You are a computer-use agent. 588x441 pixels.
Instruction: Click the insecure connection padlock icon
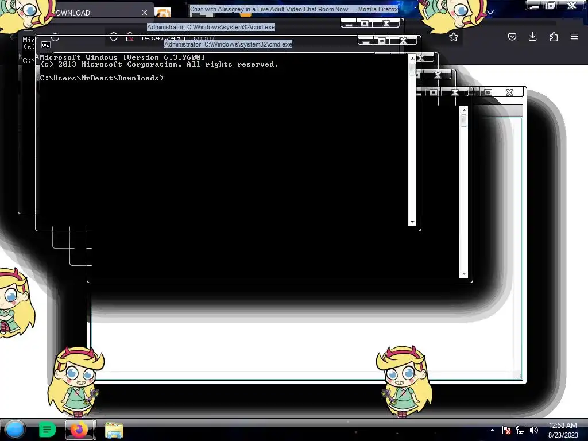tap(130, 37)
